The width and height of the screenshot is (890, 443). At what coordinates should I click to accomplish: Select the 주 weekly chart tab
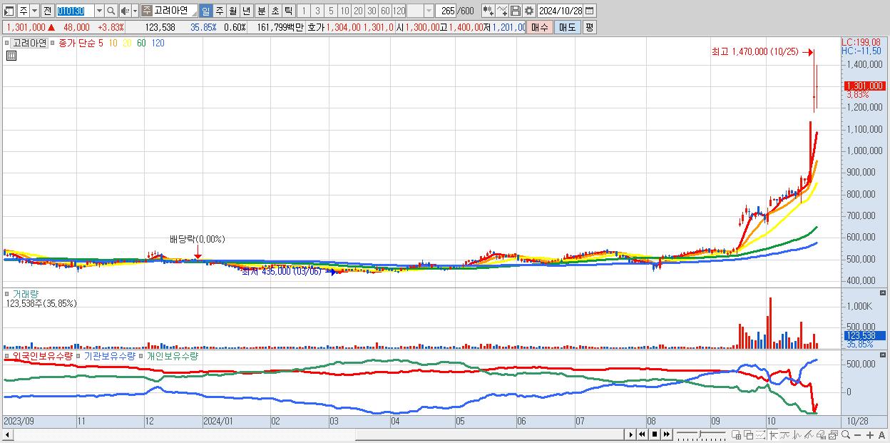pos(219,11)
